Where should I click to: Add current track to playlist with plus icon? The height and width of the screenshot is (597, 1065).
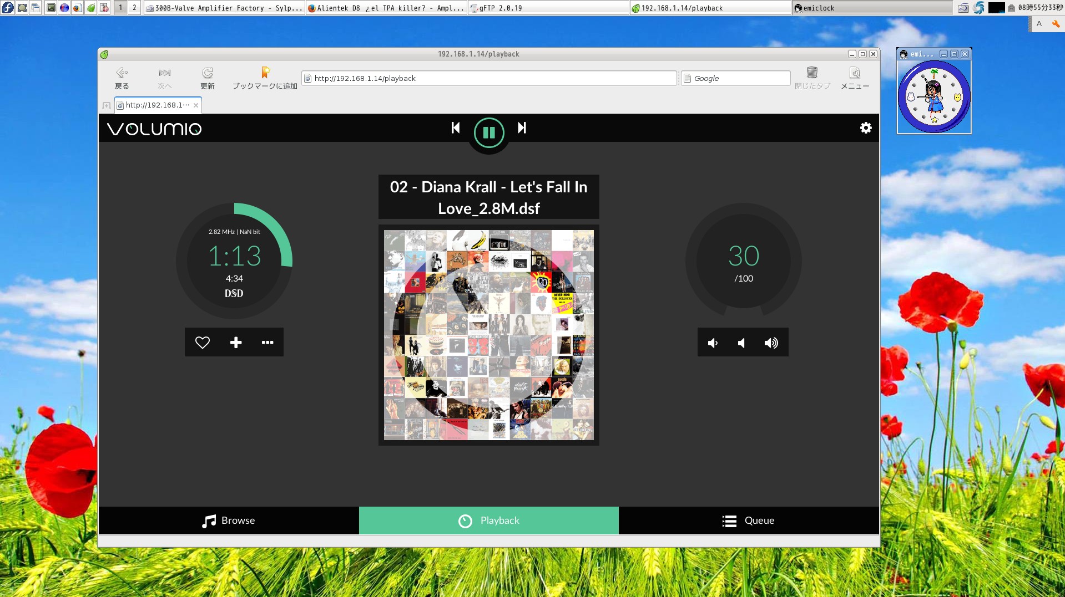point(235,342)
